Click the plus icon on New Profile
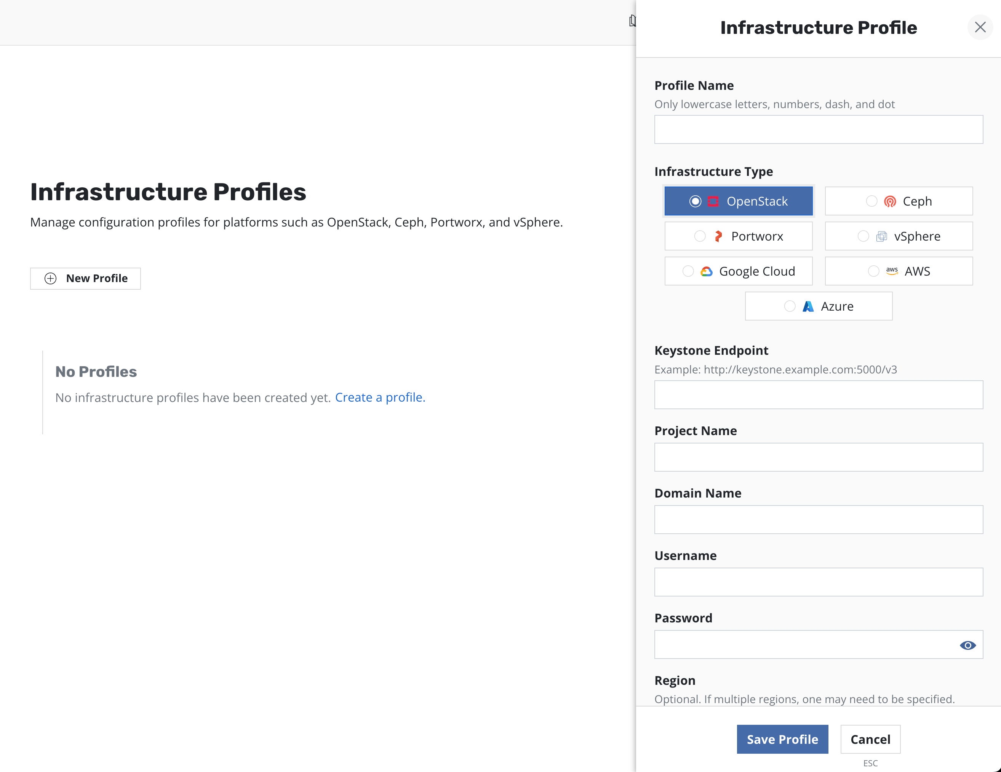This screenshot has width=1001, height=772. tap(50, 279)
